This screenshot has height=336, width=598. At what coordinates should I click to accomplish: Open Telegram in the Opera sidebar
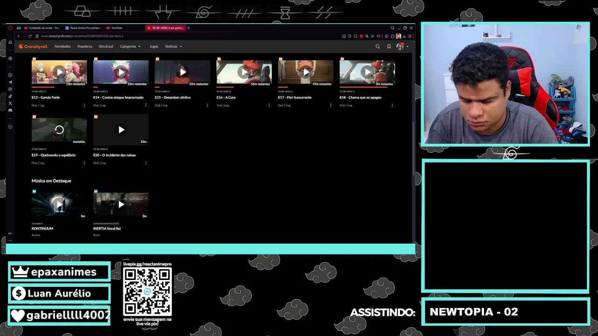tap(10, 82)
